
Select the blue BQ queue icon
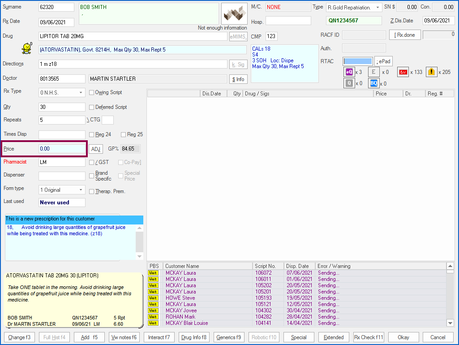(373, 83)
